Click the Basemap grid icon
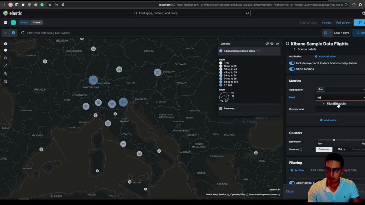 coord(221,108)
